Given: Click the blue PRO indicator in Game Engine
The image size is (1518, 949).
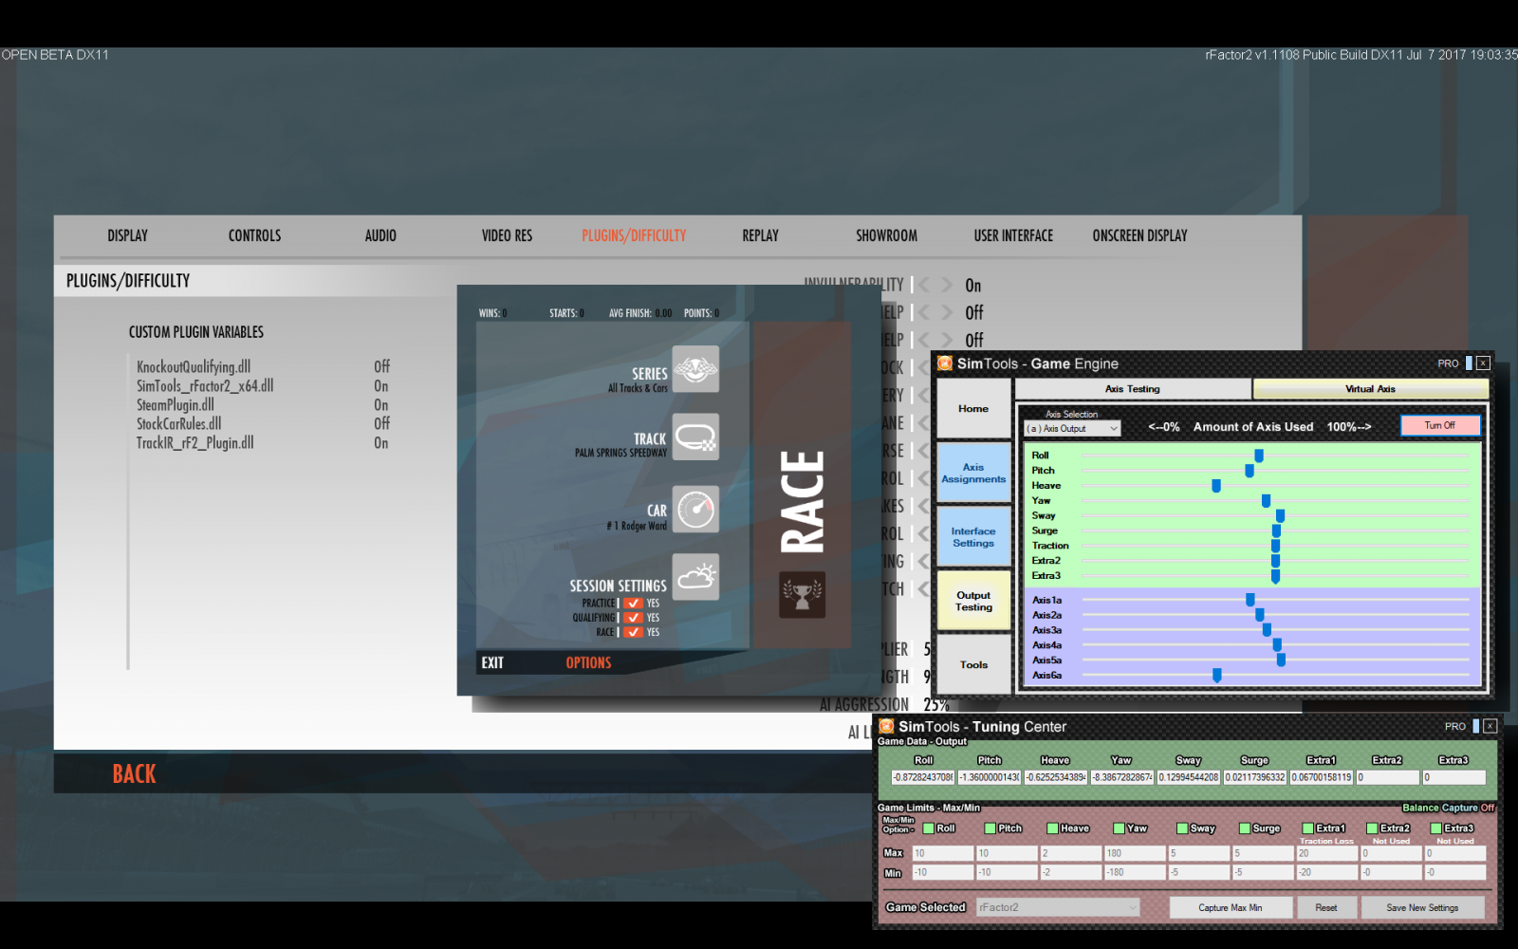Looking at the screenshot, I should point(1469,363).
